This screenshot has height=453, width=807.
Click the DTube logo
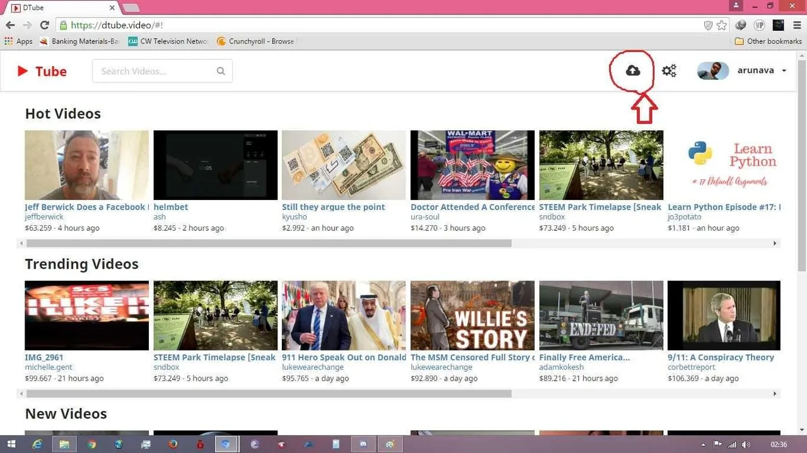42,71
